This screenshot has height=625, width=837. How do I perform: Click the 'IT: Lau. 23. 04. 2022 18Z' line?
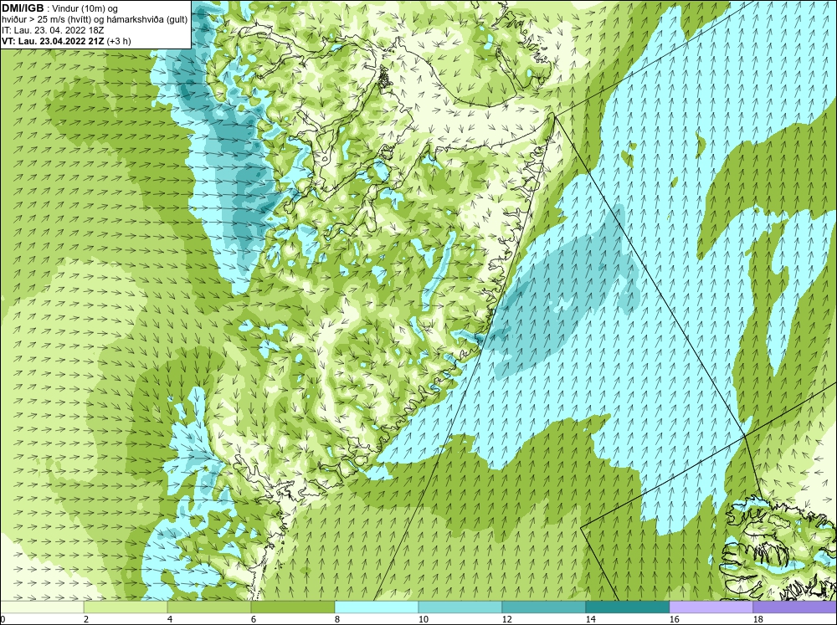(52, 30)
